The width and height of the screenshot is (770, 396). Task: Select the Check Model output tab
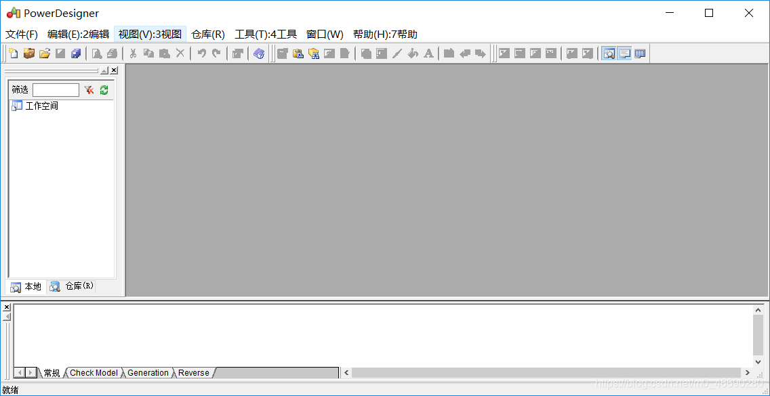tap(94, 373)
